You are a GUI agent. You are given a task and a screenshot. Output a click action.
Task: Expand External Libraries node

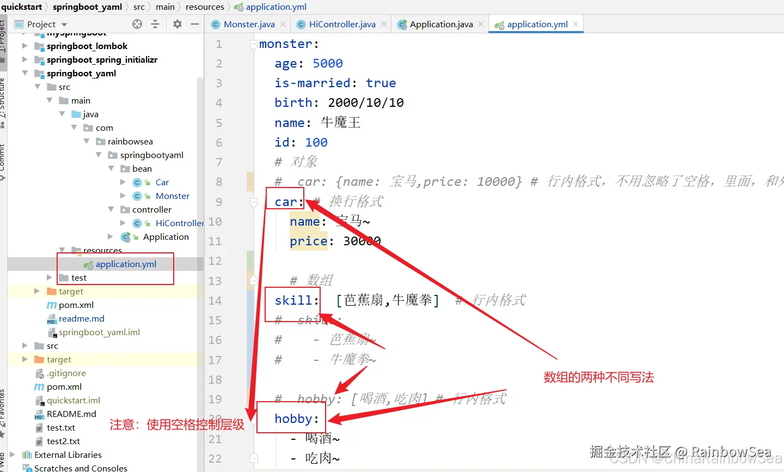click(13, 455)
